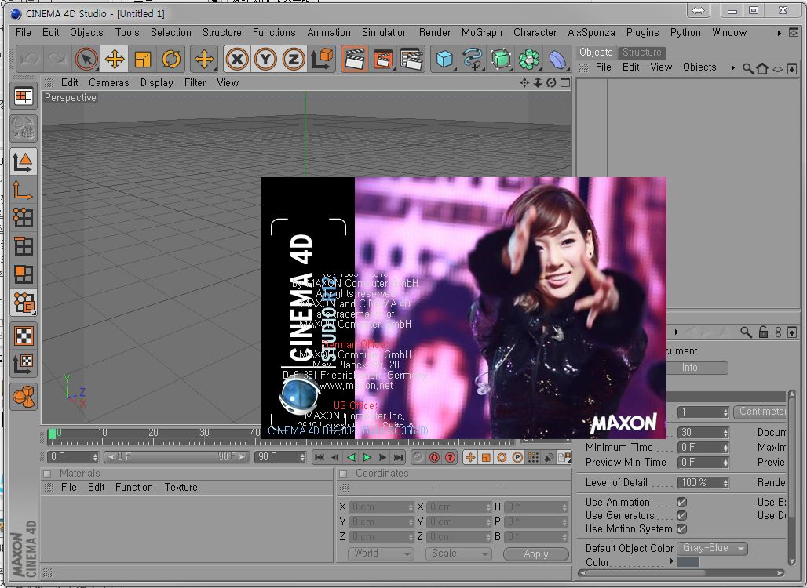The image size is (807, 588).
Task: Switch the coordinate system icon
Action: (322, 59)
